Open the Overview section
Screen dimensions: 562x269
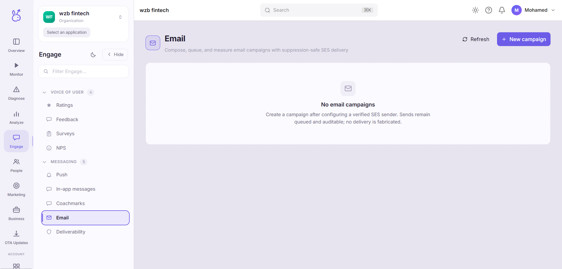tap(16, 45)
